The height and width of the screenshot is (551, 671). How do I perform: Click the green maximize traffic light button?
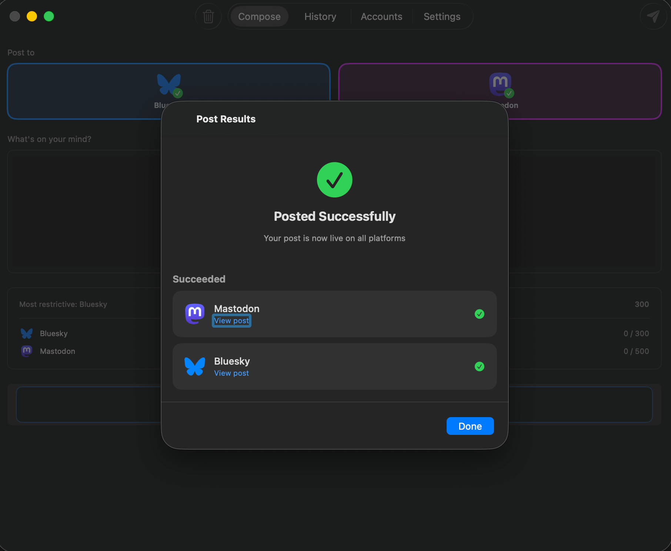point(49,16)
